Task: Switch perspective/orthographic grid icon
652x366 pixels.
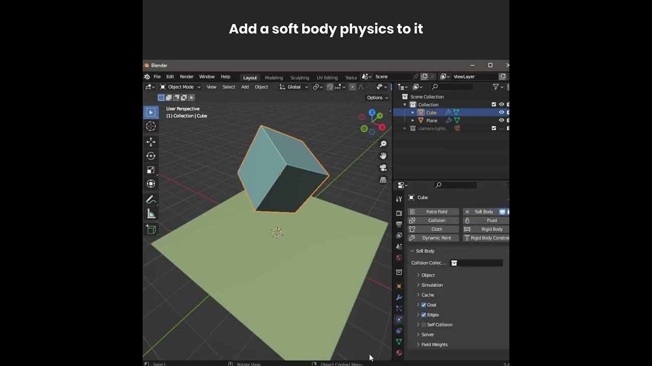Action: tap(383, 180)
